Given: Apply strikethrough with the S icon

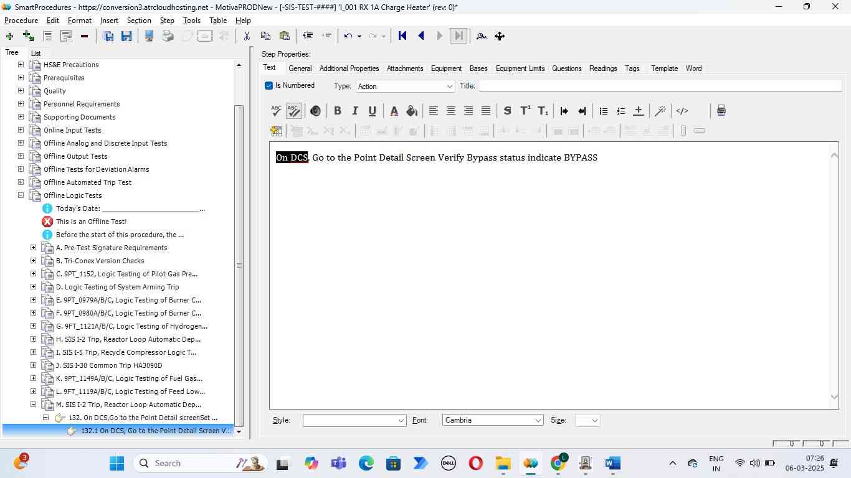Looking at the screenshot, I should coord(507,111).
